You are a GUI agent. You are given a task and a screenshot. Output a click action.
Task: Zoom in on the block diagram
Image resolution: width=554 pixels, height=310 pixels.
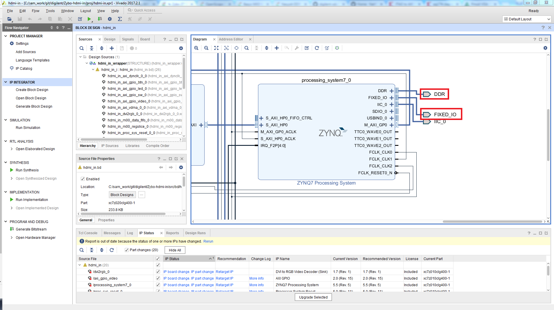click(x=196, y=48)
